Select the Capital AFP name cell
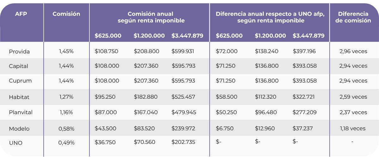Viewport: 379px width, 160px height. point(18,66)
